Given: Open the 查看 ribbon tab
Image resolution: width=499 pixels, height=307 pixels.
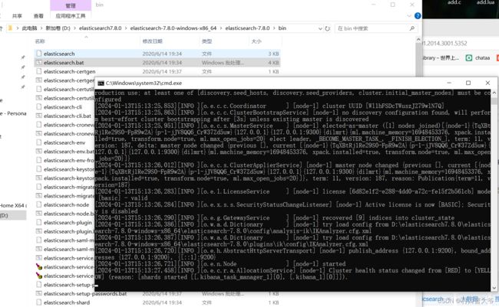Looking at the screenshot, I should point(38,16).
